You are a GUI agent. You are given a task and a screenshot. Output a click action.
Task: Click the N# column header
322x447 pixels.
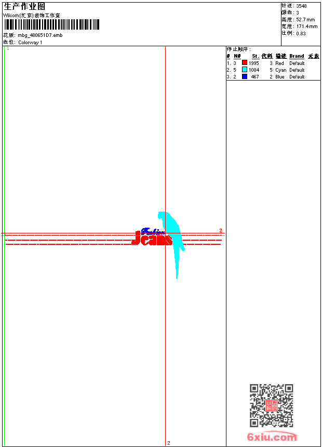pyautogui.click(x=237, y=56)
